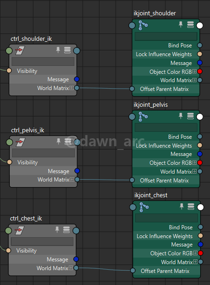Click Offset Parent Matrix input port on ikjoint_shoulder
The height and width of the screenshot is (285, 210).
tap(132, 89)
